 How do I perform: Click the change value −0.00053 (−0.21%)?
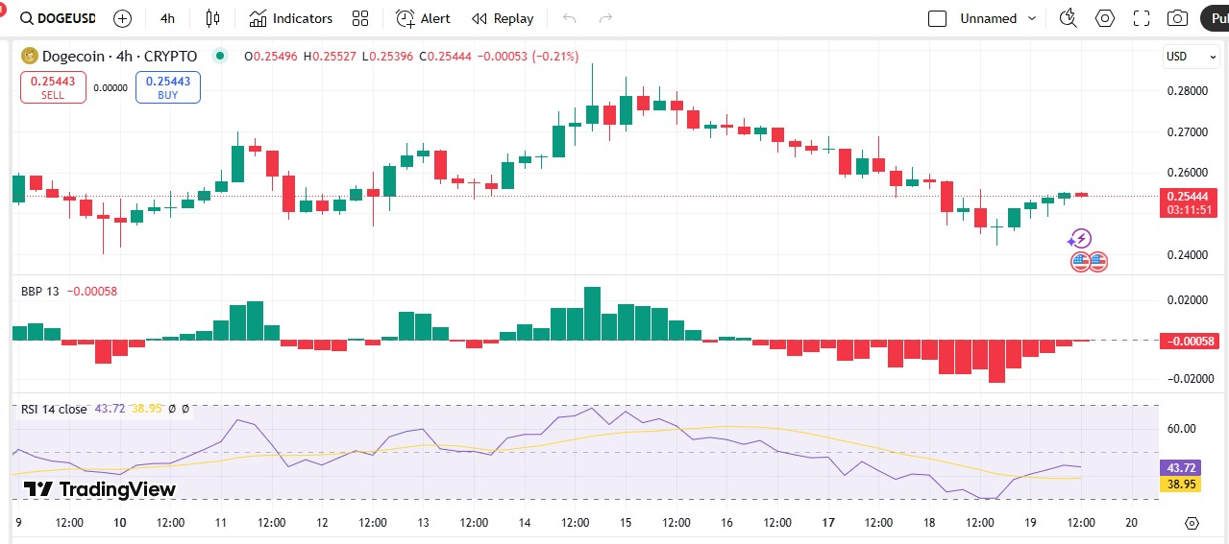(528, 57)
